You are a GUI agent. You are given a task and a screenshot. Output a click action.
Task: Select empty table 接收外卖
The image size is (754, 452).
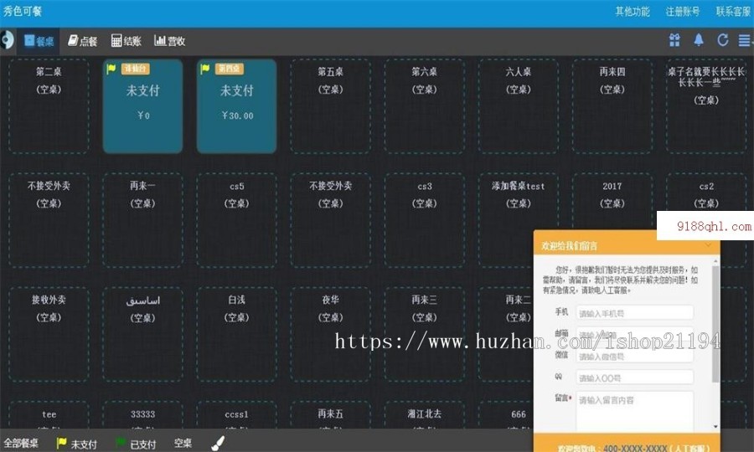pyautogui.click(x=49, y=334)
